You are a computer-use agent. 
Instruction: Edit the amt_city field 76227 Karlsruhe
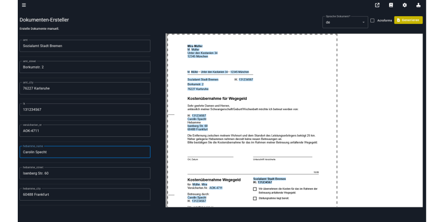click(85, 88)
